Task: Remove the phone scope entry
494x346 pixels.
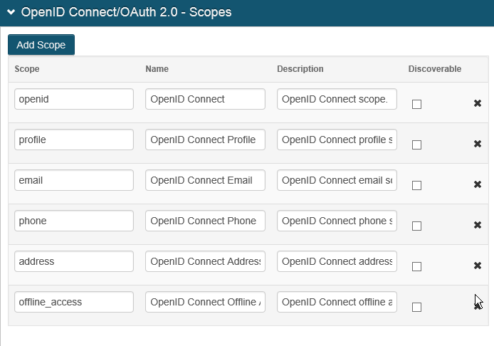Action: 478,225
